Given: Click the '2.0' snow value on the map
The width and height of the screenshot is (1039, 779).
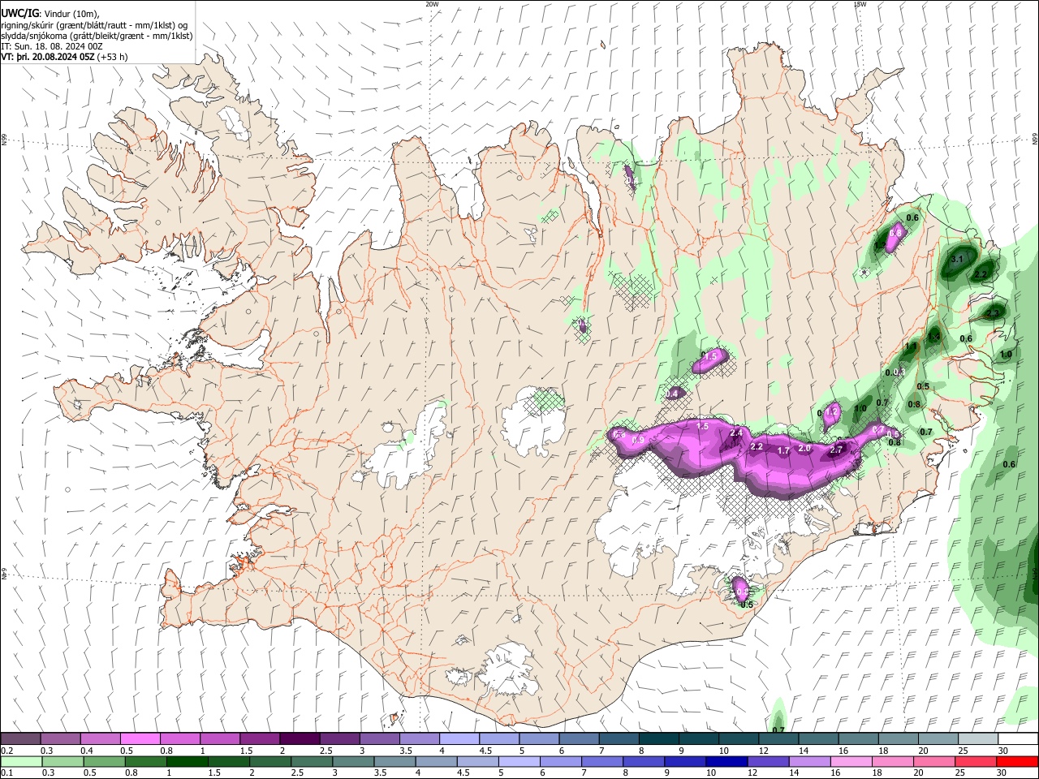Looking at the screenshot, I should (x=805, y=448).
